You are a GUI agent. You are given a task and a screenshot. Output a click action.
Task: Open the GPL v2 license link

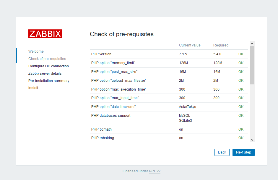coord(155,171)
